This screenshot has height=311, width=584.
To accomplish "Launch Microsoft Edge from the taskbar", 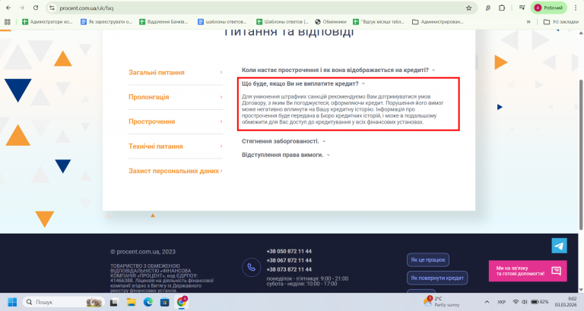I will click(148, 302).
